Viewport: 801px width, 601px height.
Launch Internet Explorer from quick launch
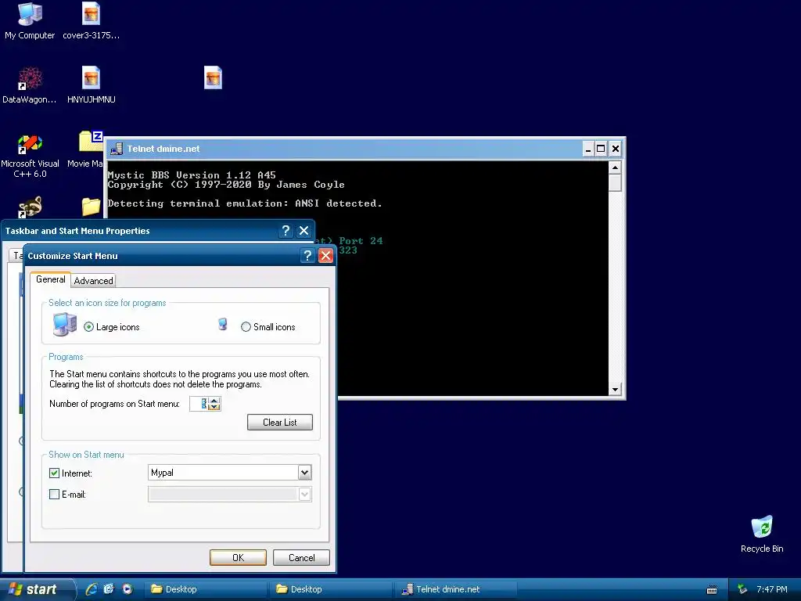(x=92, y=589)
